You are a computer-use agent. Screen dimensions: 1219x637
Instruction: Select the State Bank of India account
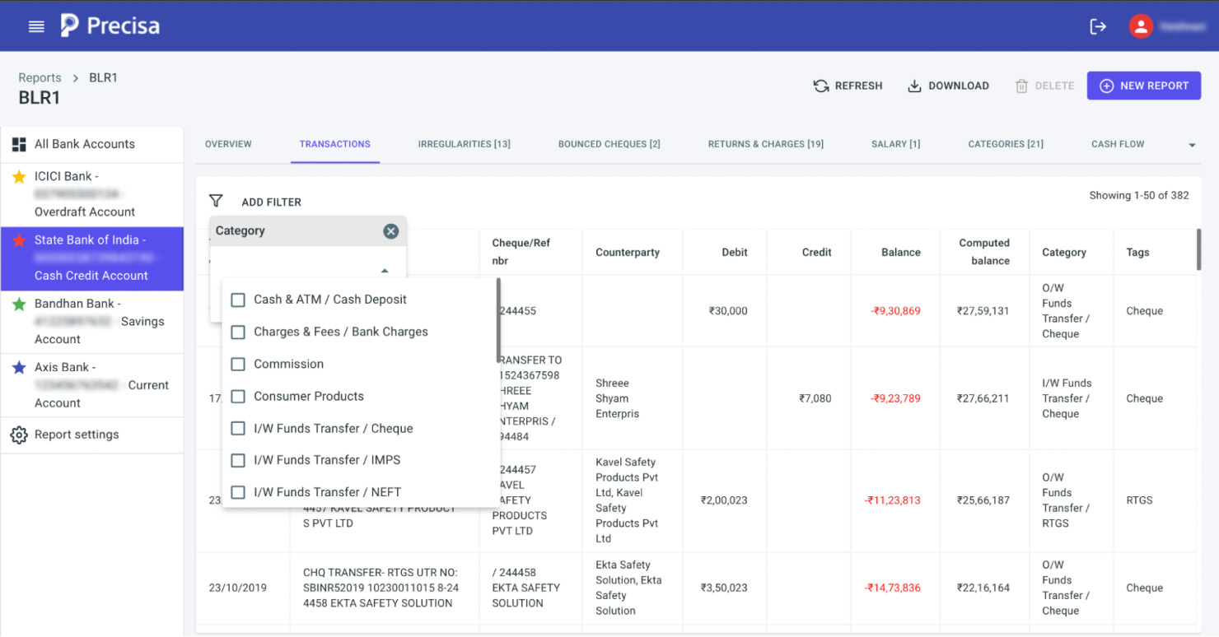coord(91,258)
